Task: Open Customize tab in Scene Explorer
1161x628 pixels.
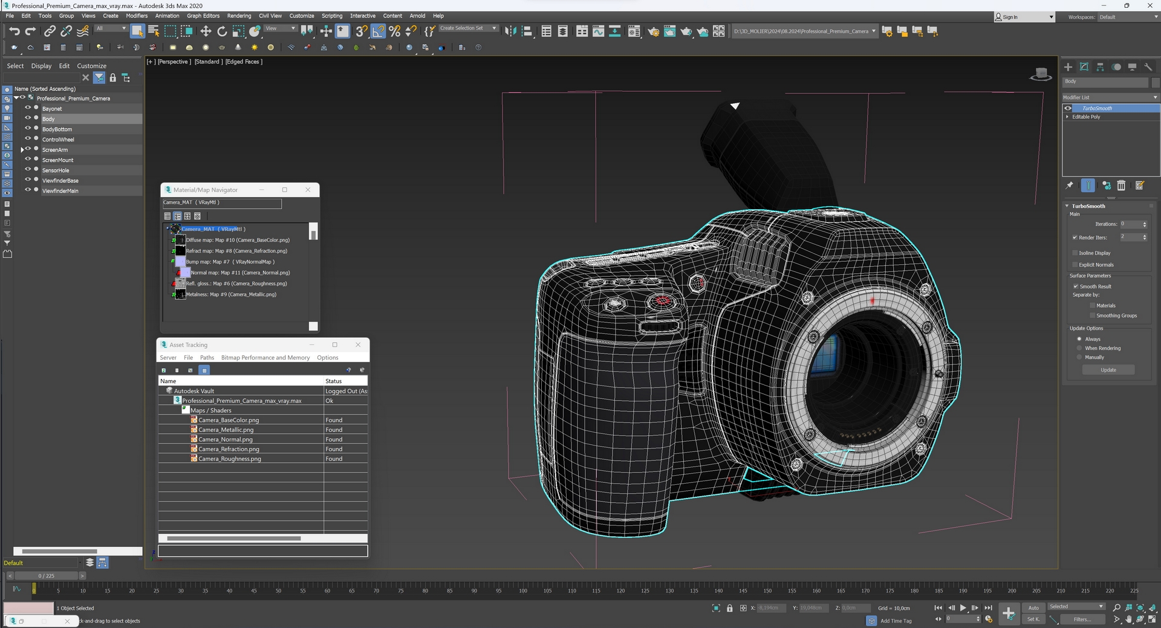Action: pos(91,66)
